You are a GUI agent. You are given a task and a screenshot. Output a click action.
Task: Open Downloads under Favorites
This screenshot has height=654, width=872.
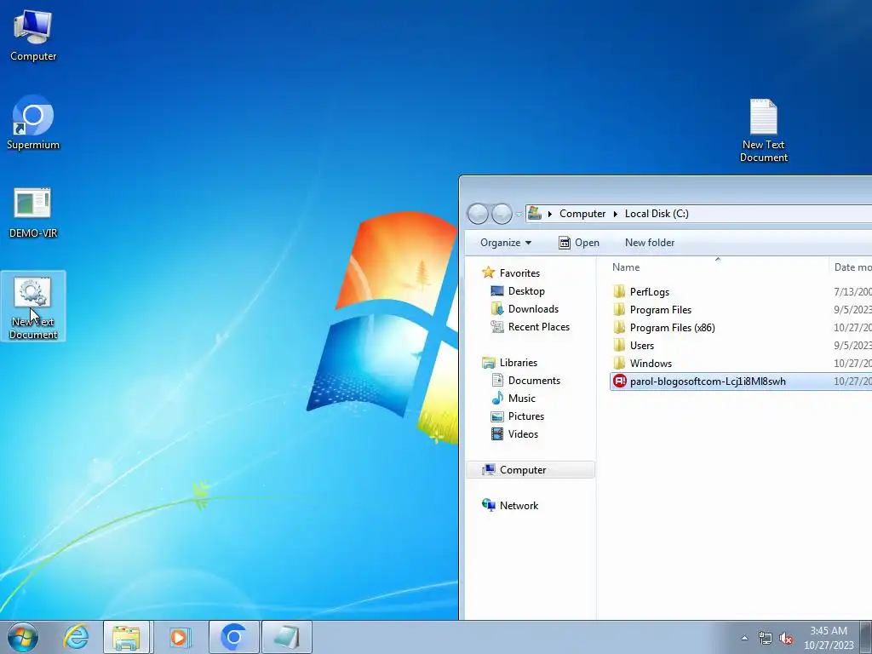point(533,308)
